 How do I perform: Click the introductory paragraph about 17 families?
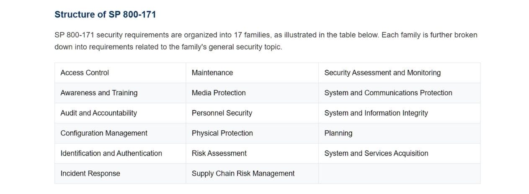(x=266, y=41)
